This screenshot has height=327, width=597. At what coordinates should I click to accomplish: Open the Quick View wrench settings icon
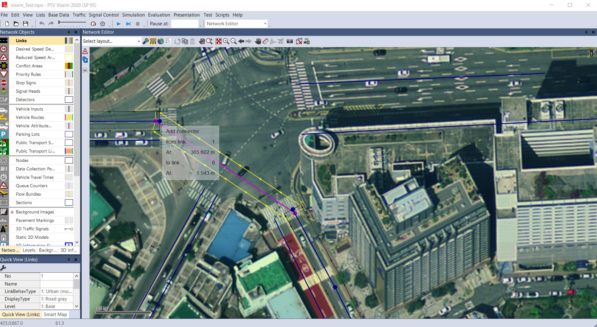(x=3, y=268)
